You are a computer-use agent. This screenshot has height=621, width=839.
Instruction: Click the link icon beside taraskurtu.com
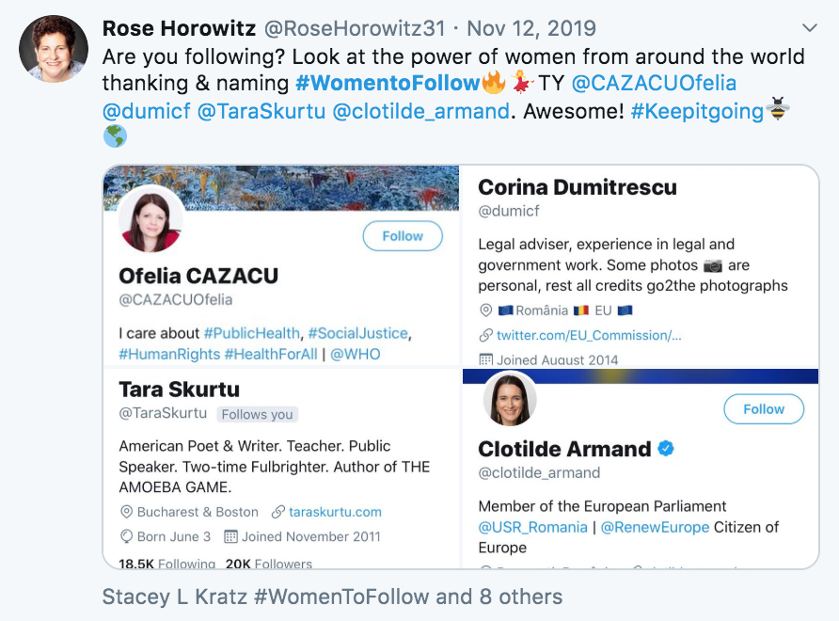(x=277, y=512)
